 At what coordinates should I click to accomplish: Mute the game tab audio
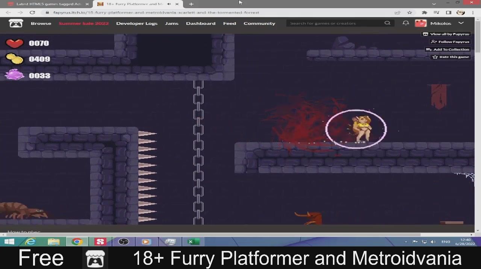tap(169, 4)
